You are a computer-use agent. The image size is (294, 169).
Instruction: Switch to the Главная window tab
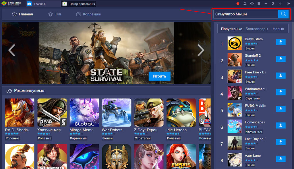[x=43, y=4]
